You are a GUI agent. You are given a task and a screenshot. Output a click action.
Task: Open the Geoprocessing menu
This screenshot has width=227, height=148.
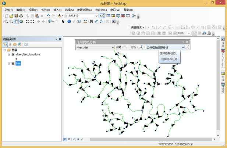(x=84, y=10)
